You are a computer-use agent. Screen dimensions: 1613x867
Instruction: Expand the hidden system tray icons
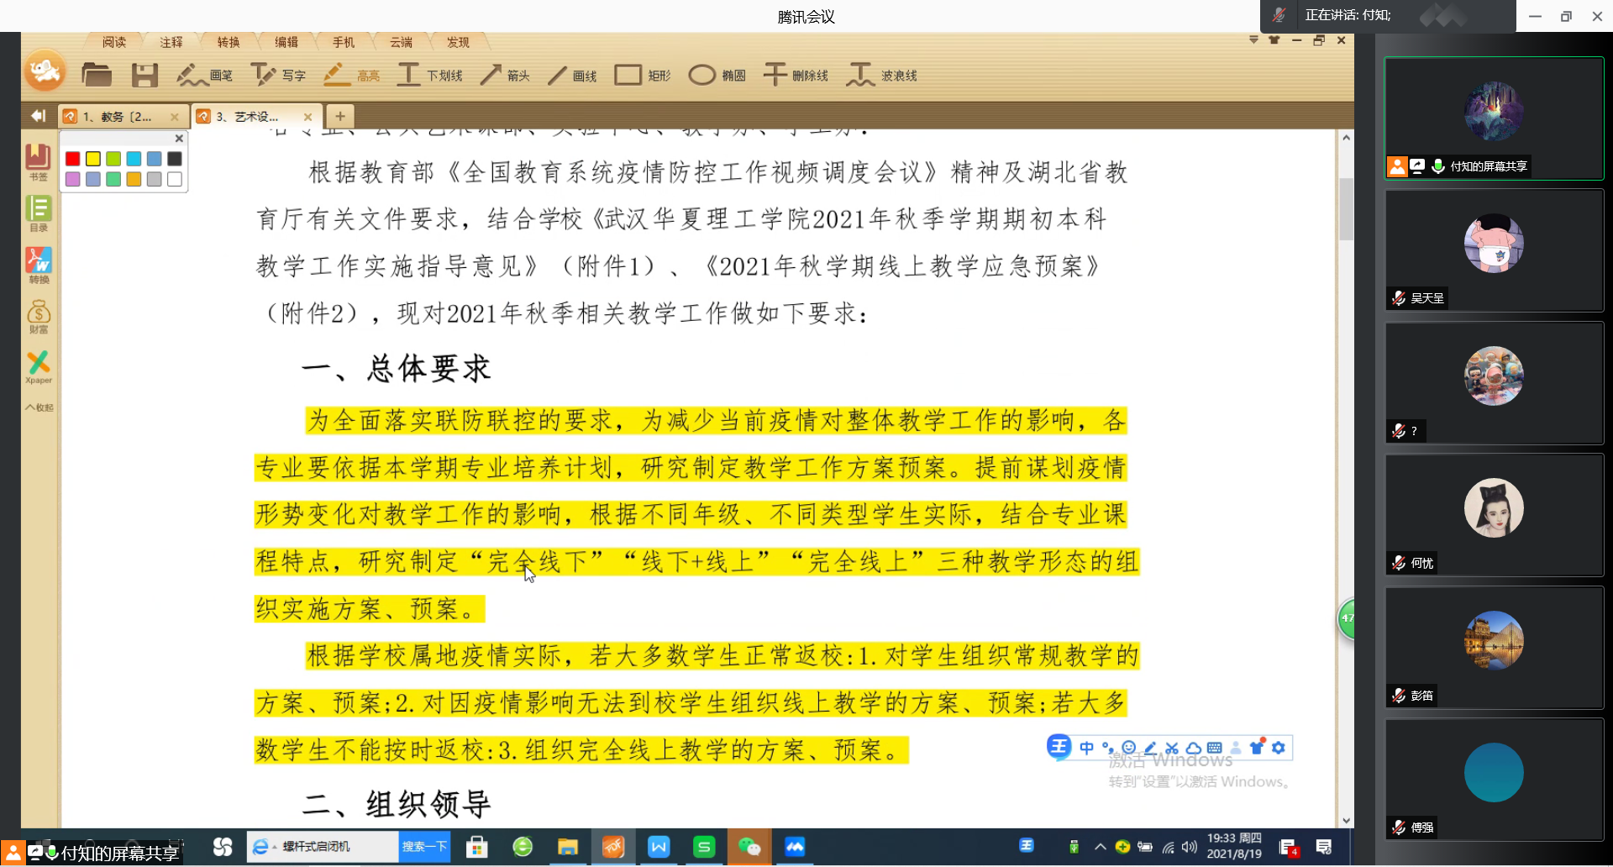click(x=1100, y=847)
